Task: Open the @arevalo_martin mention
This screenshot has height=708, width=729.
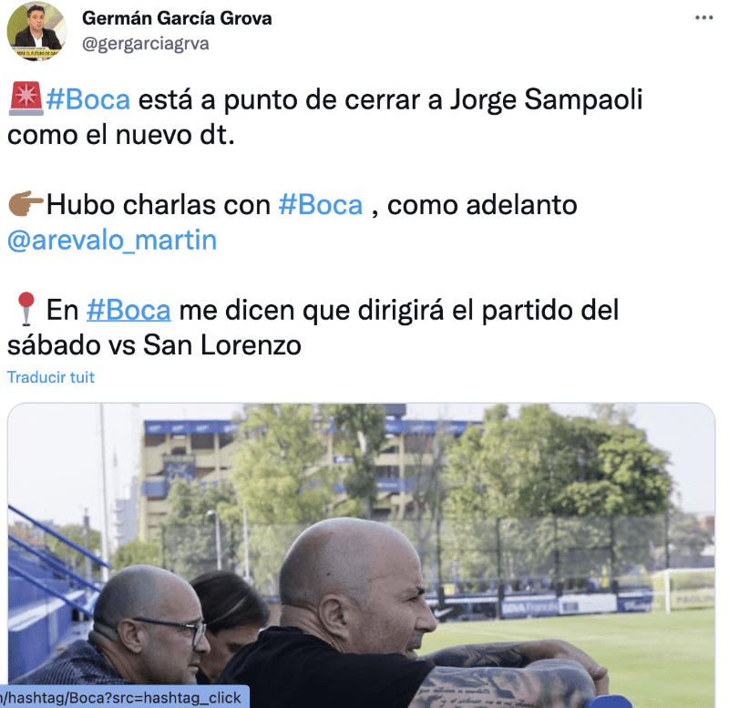Action: click(112, 241)
